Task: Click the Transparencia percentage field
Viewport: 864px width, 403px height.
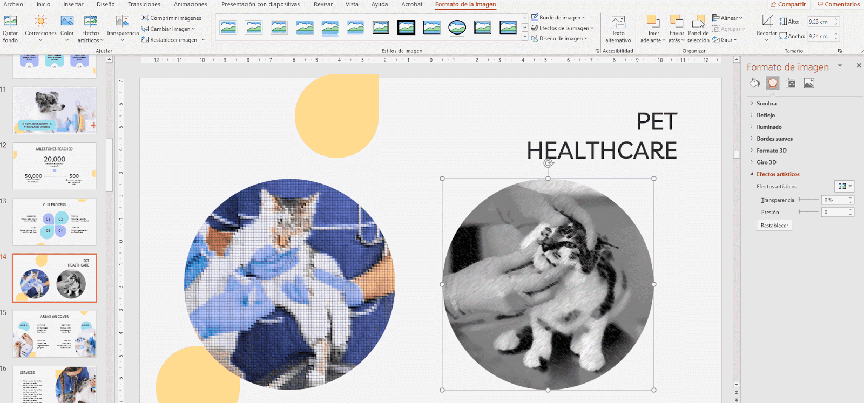Action: click(x=835, y=200)
